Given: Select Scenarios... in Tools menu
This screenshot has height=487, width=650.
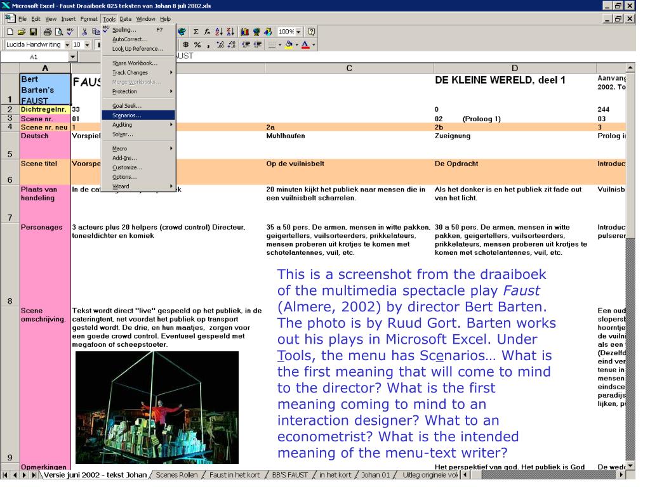Looking at the screenshot, I should click(x=138, y=115).
